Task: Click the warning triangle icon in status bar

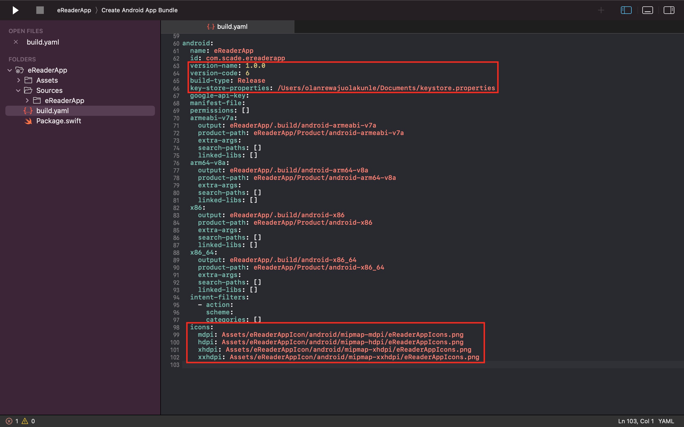Action: point(25,421)
